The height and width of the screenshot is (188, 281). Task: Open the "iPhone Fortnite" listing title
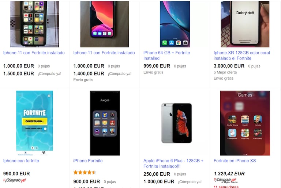(88, 161)
